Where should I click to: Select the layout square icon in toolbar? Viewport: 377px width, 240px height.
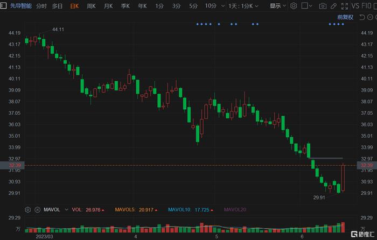[304, 6]
